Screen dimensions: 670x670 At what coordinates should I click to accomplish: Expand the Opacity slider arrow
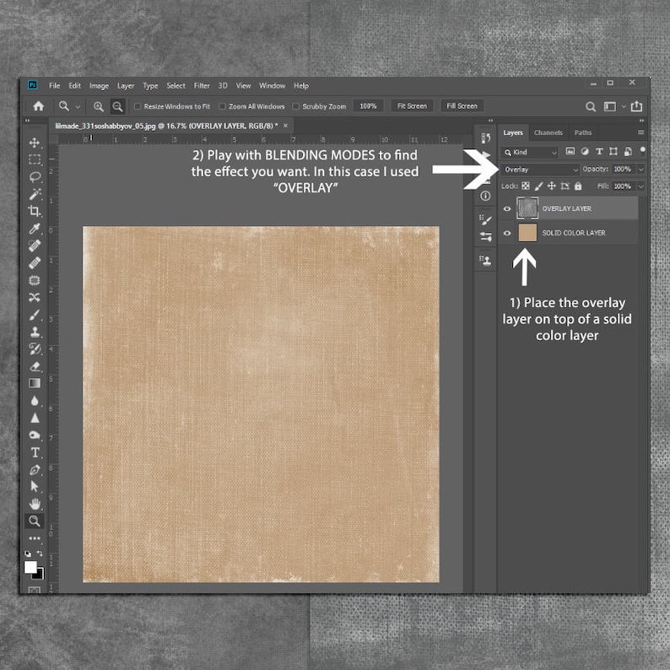click(641, 170)
